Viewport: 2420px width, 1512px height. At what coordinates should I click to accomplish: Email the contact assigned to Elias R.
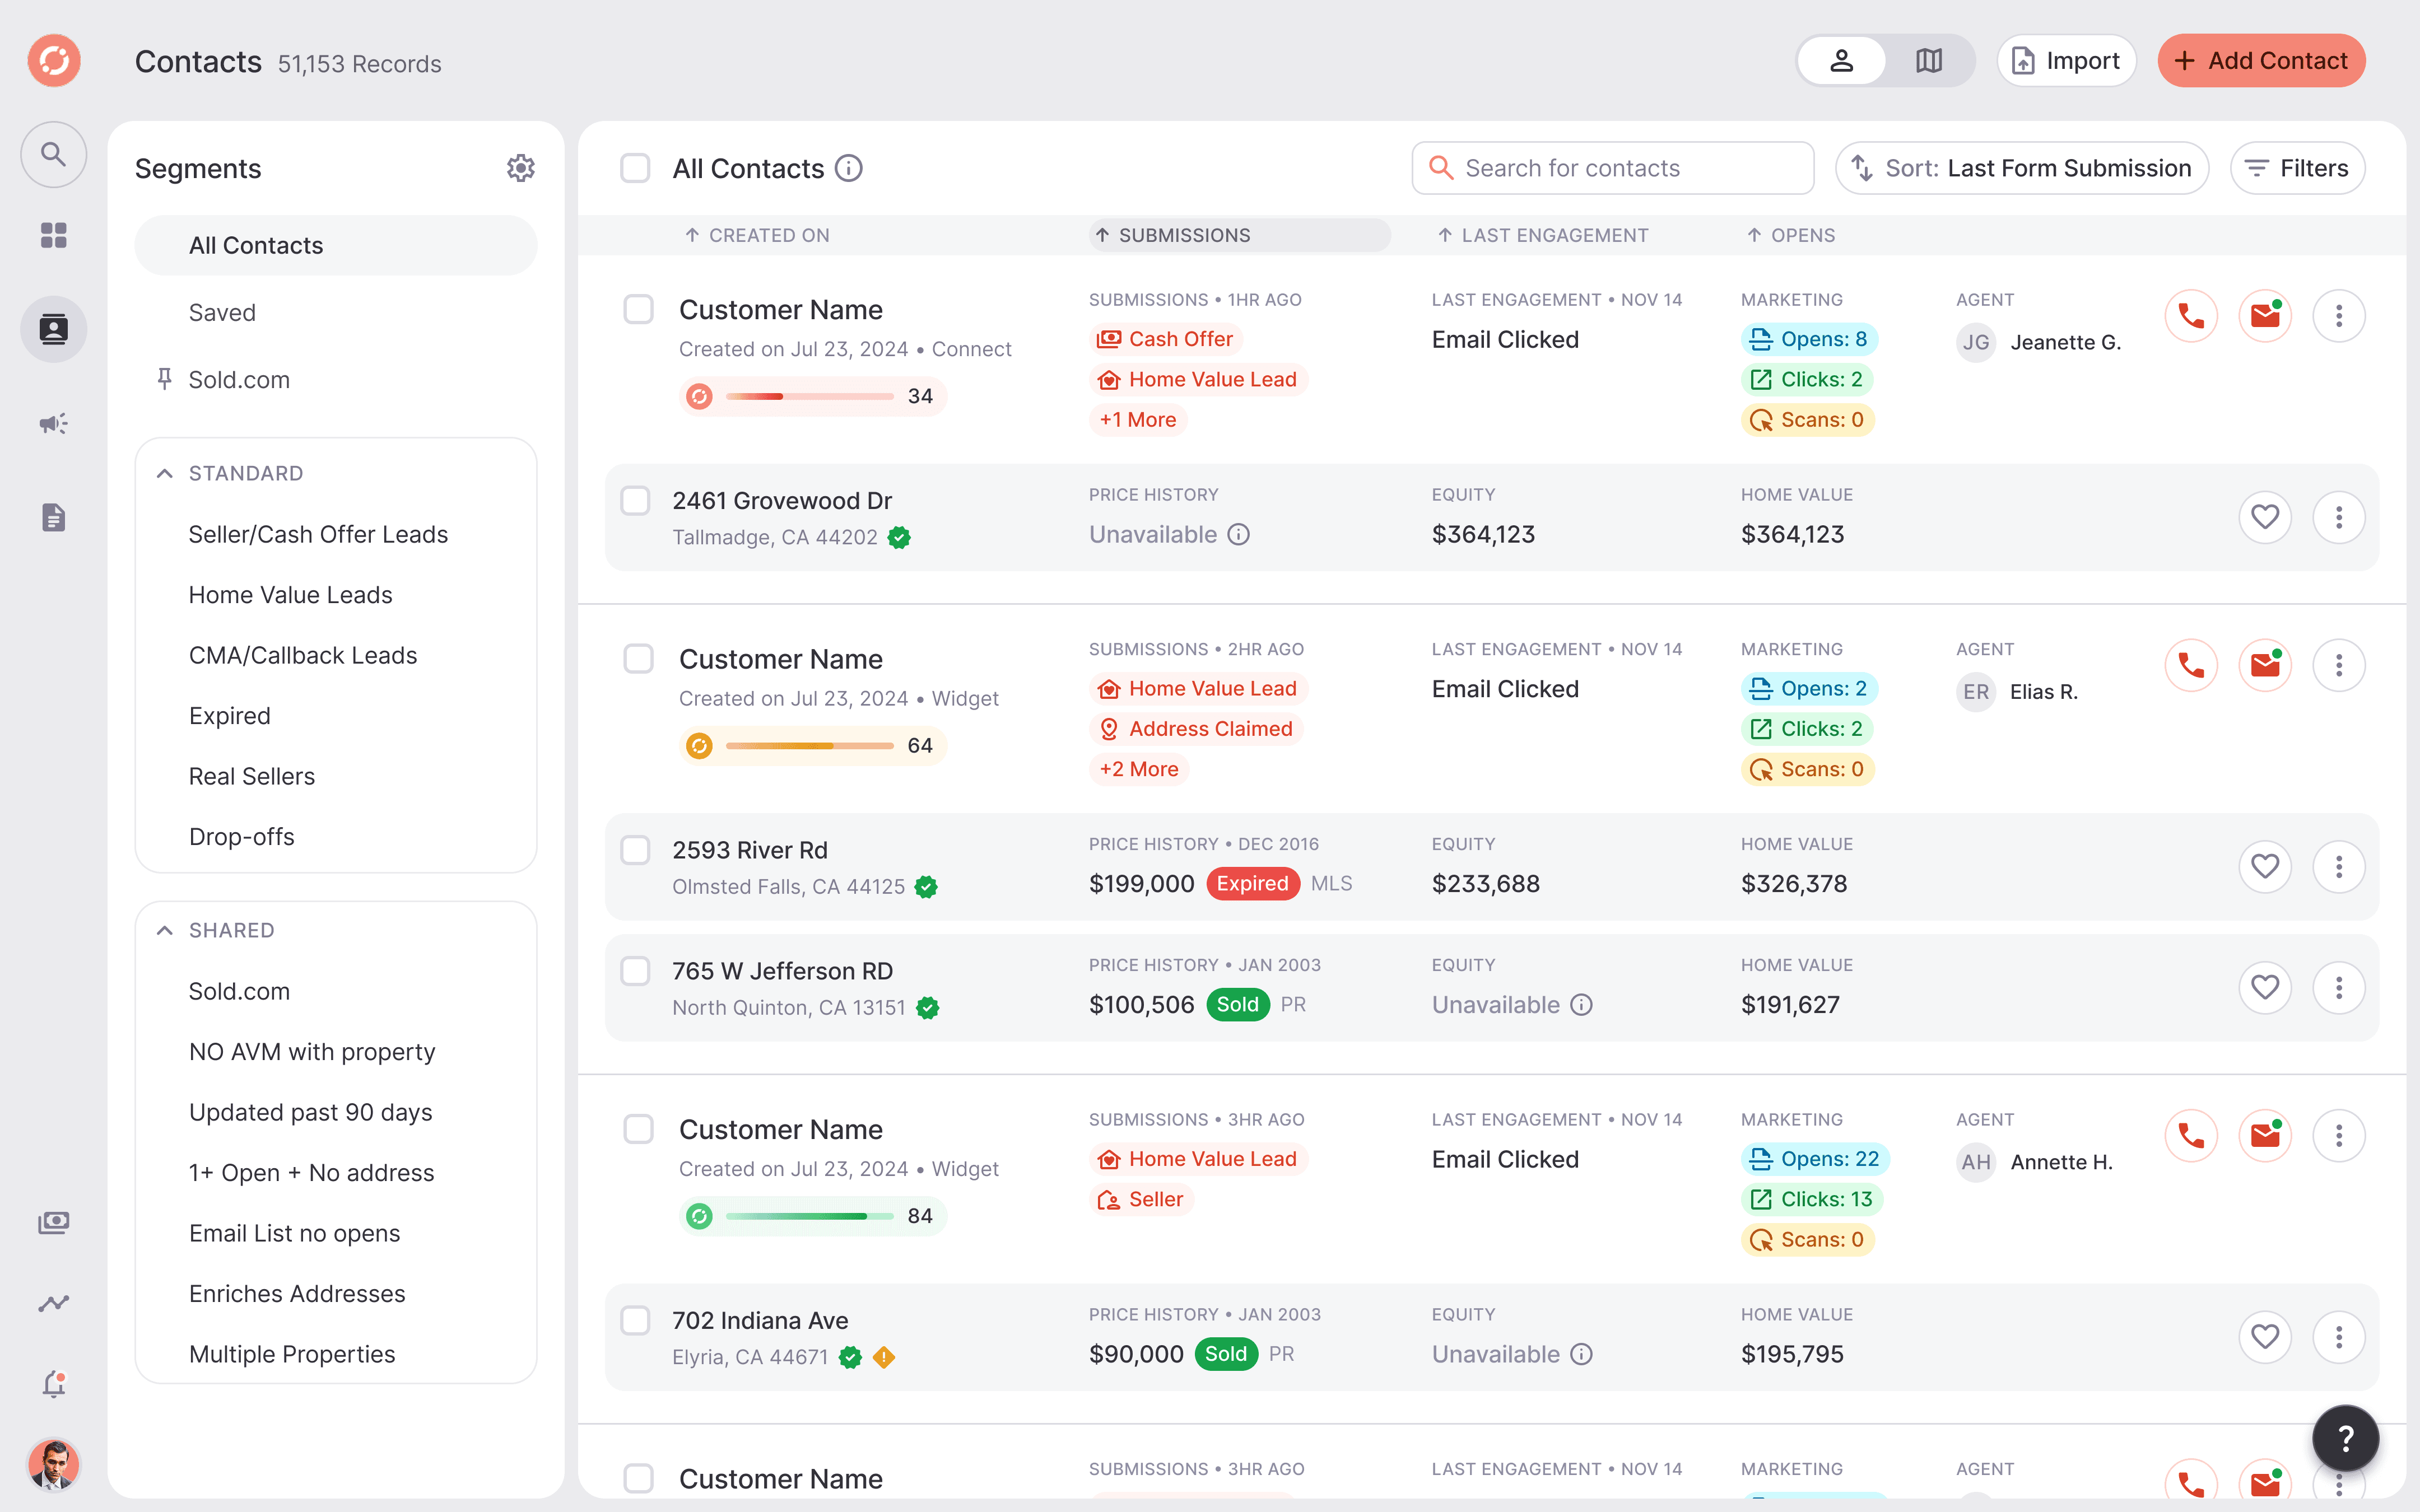coord(2264,665)
